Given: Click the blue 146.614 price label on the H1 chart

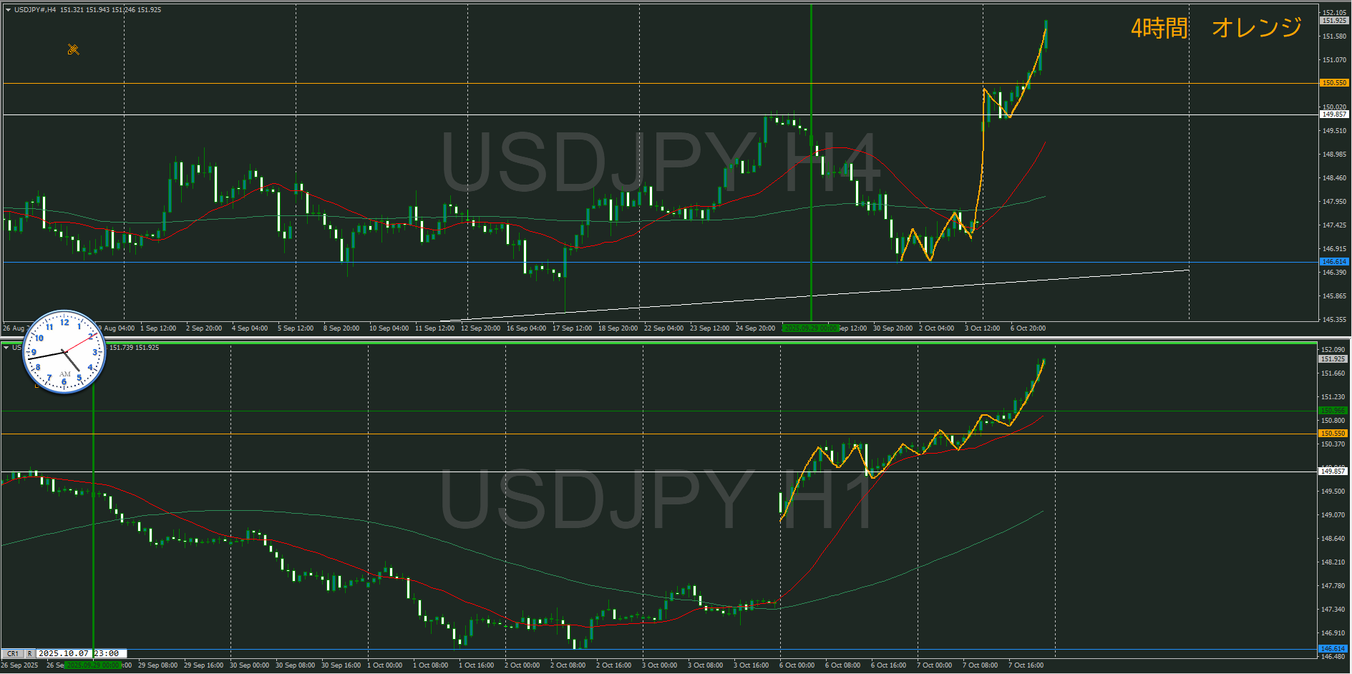Looking at the screenshot, I should [1333, 649].
